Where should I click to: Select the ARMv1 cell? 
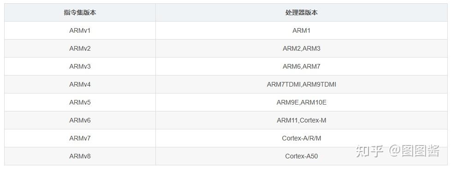pyautogui.click(x=80, y=30)
